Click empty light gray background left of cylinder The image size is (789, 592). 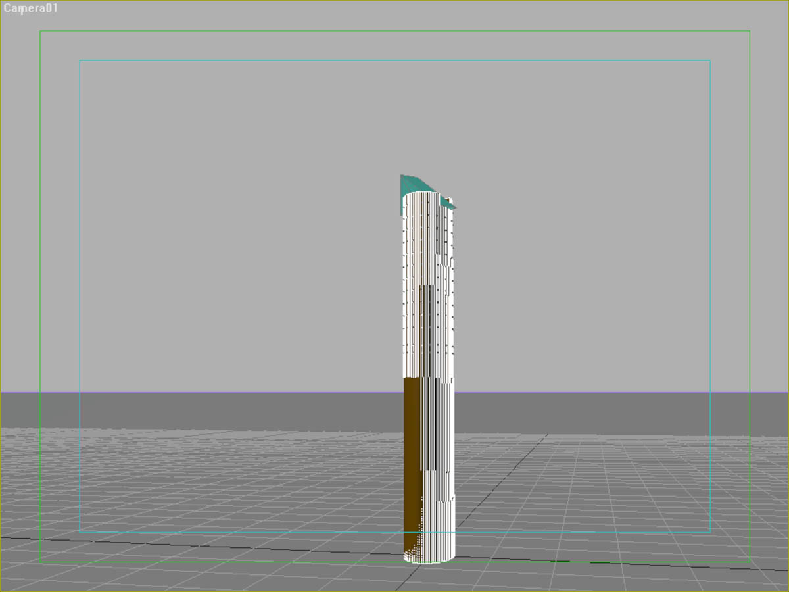[x=230, y=230]
